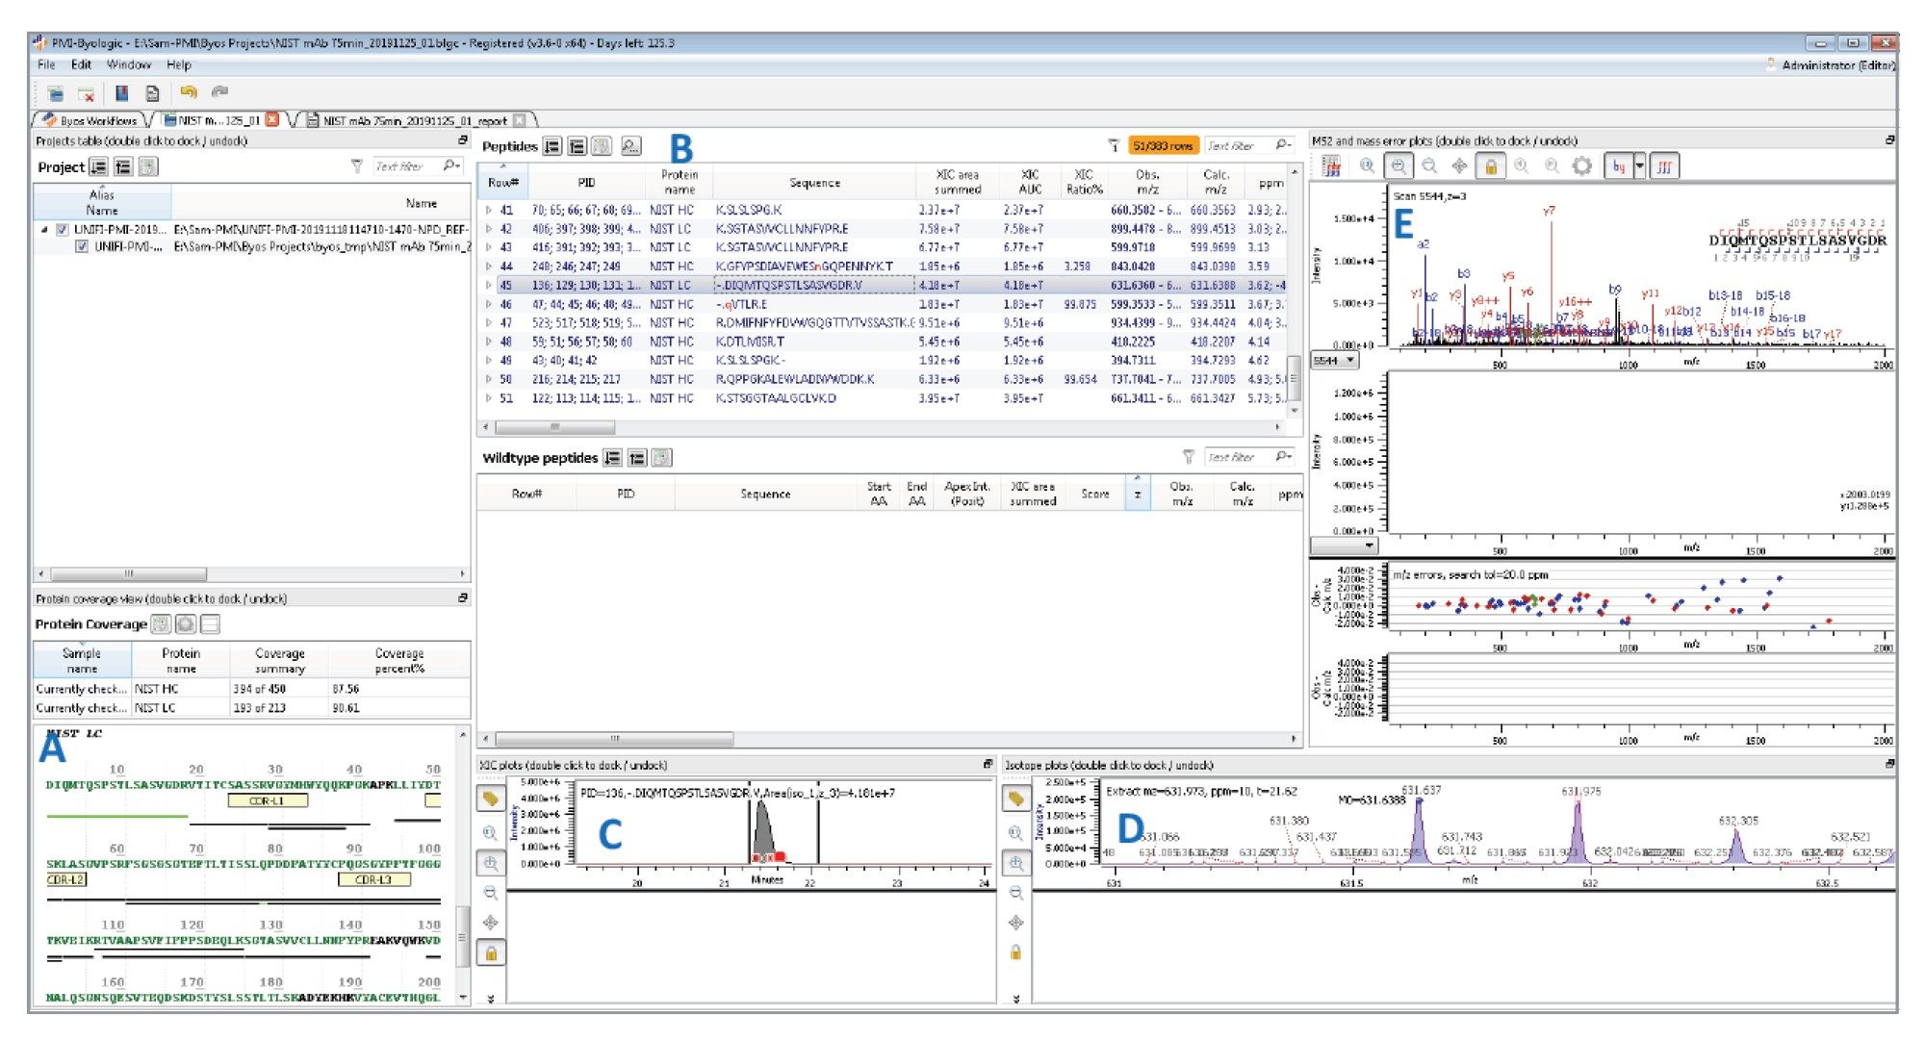Click the first icon beside Protein Coverage label

point(161,624)
